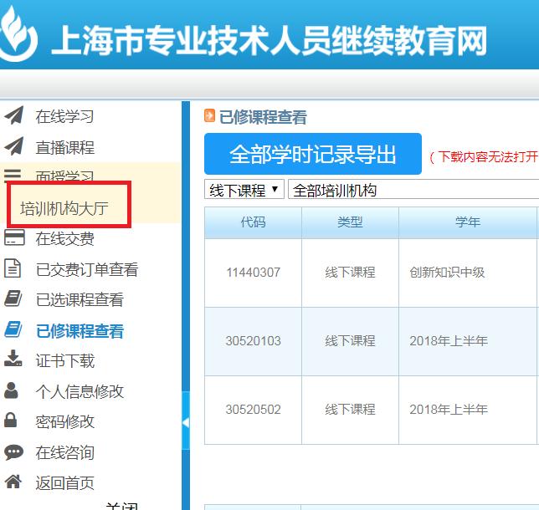Click the download icon beside 证书下载

pyautogui.click(x=13, y=359)
